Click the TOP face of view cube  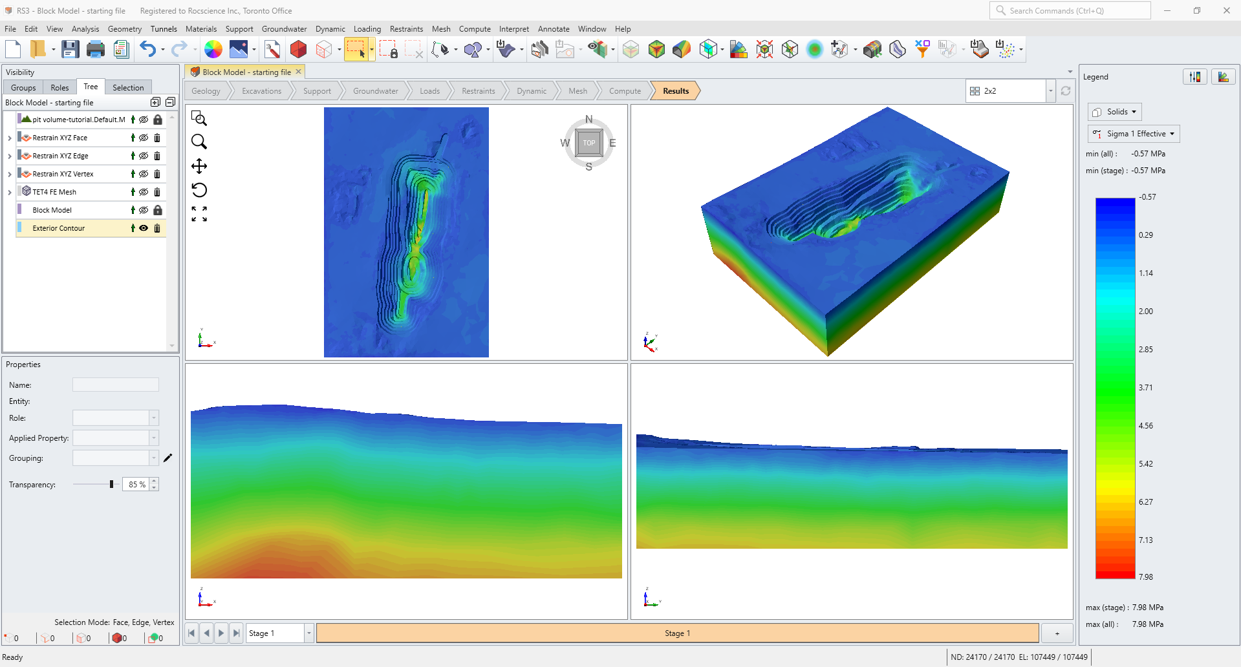[588, 143]
